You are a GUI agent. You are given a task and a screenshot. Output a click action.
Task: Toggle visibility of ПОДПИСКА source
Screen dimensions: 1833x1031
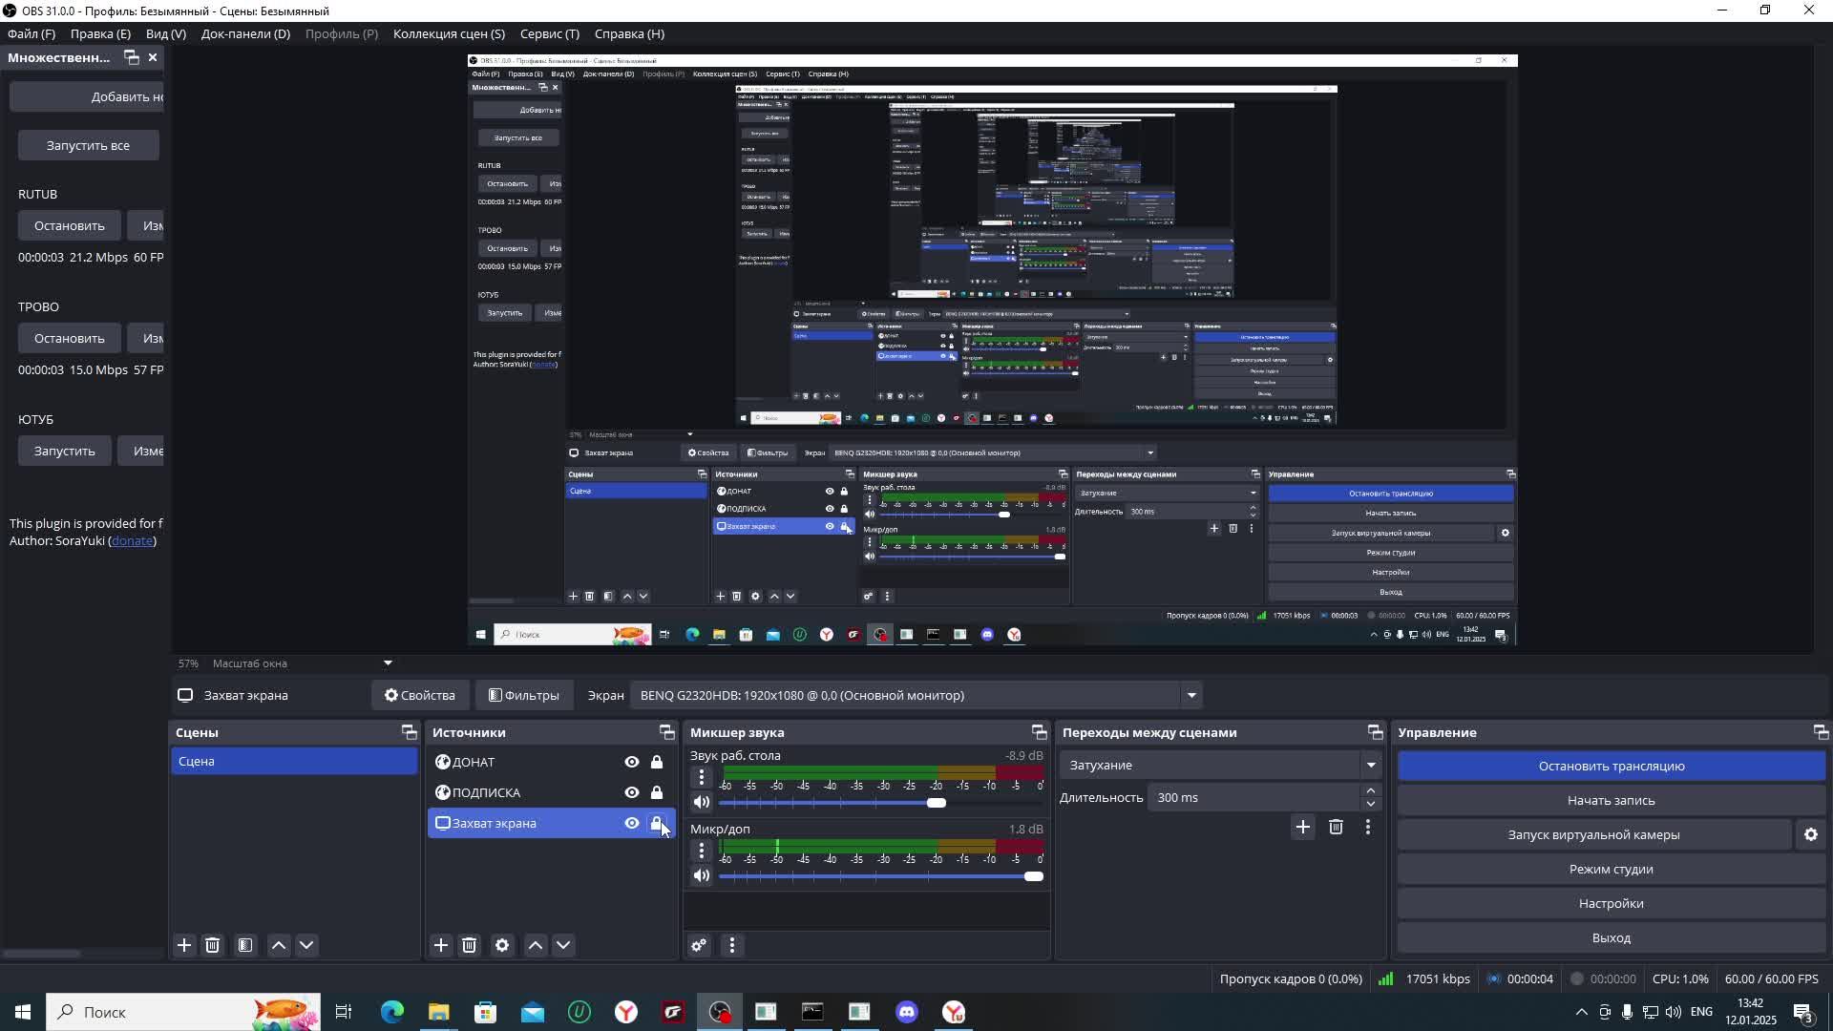tap(631, 792)
